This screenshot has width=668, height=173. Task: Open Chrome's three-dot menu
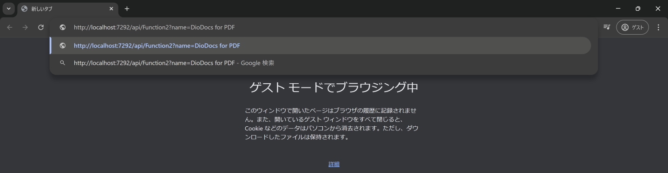658,27
